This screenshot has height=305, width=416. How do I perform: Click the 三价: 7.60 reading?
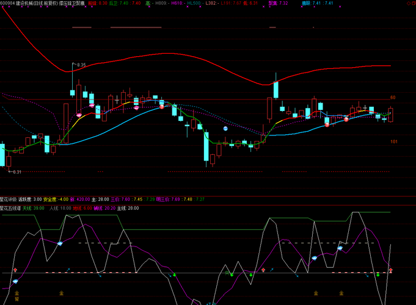tap(120, 199)
